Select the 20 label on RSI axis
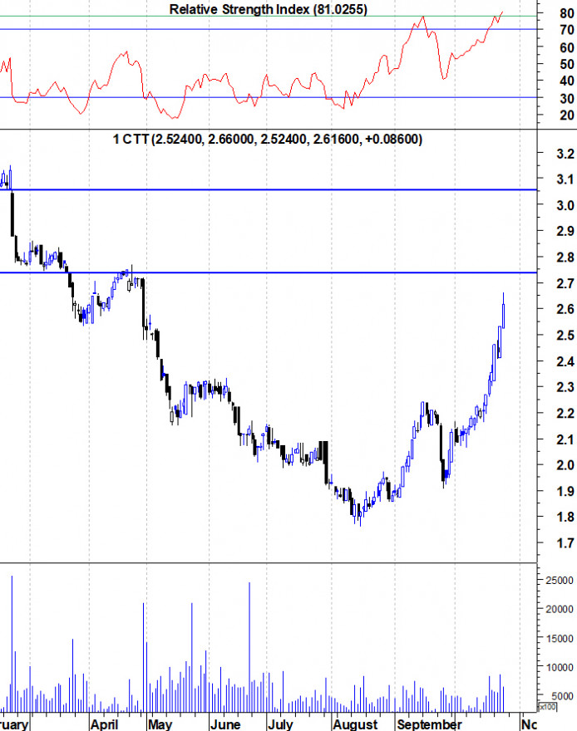This screenshot has width=577, height=731. pos(567,115)
